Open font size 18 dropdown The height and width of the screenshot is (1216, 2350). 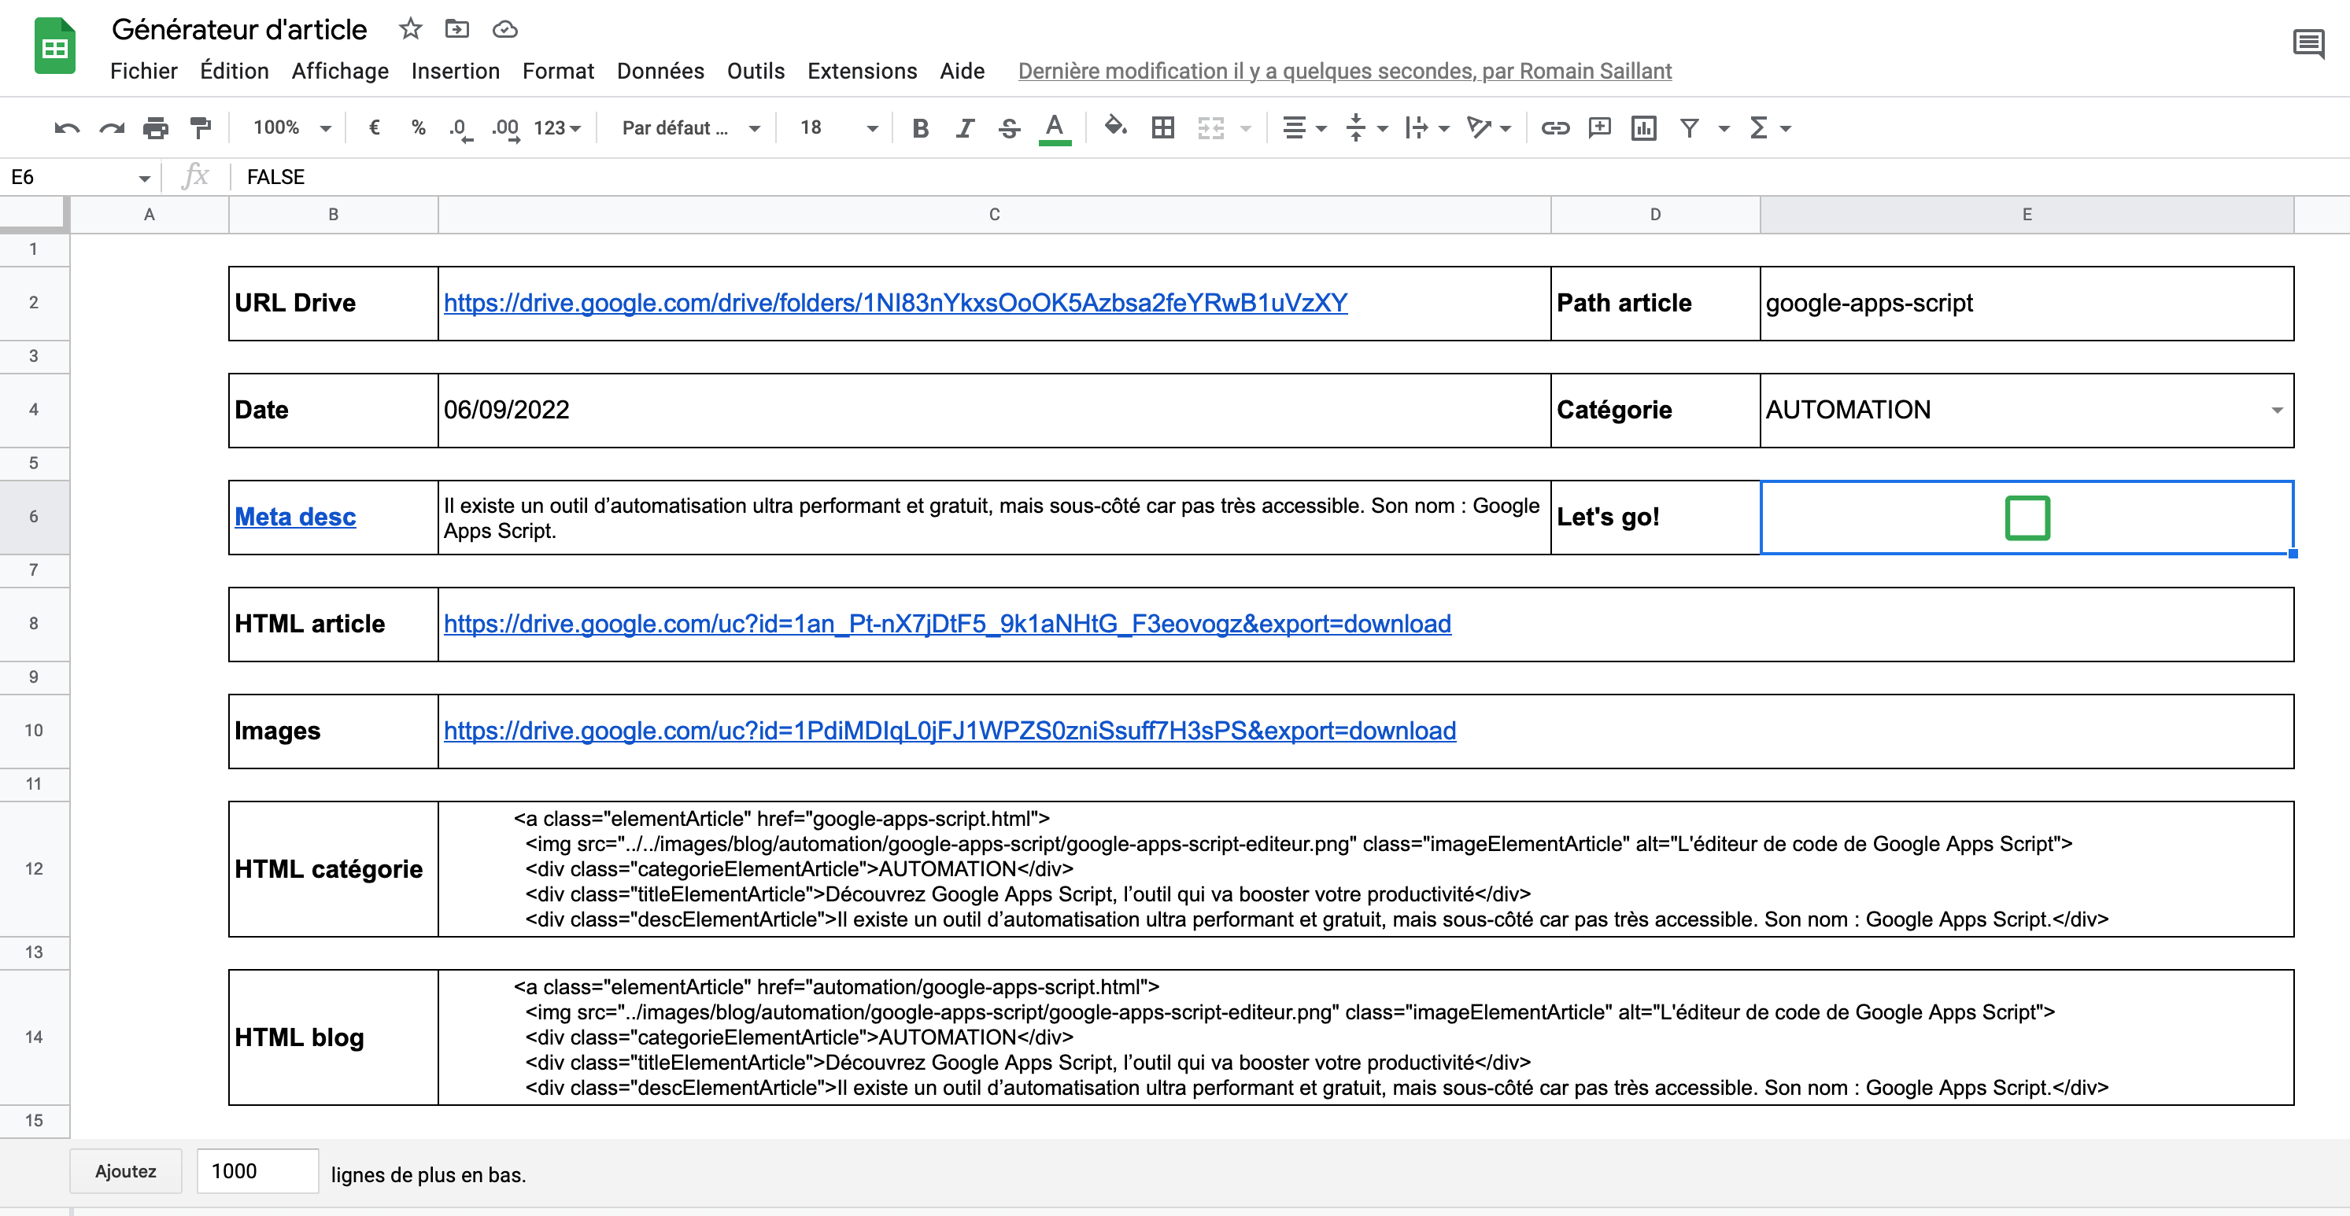[837, 128]
